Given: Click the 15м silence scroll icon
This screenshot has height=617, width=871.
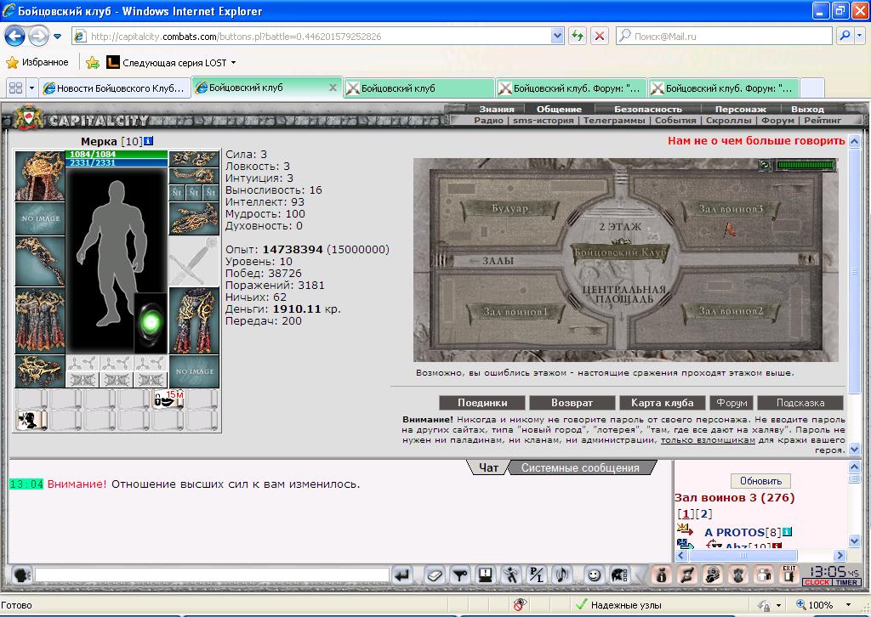Looking at the screenshot, I should 168,399.
